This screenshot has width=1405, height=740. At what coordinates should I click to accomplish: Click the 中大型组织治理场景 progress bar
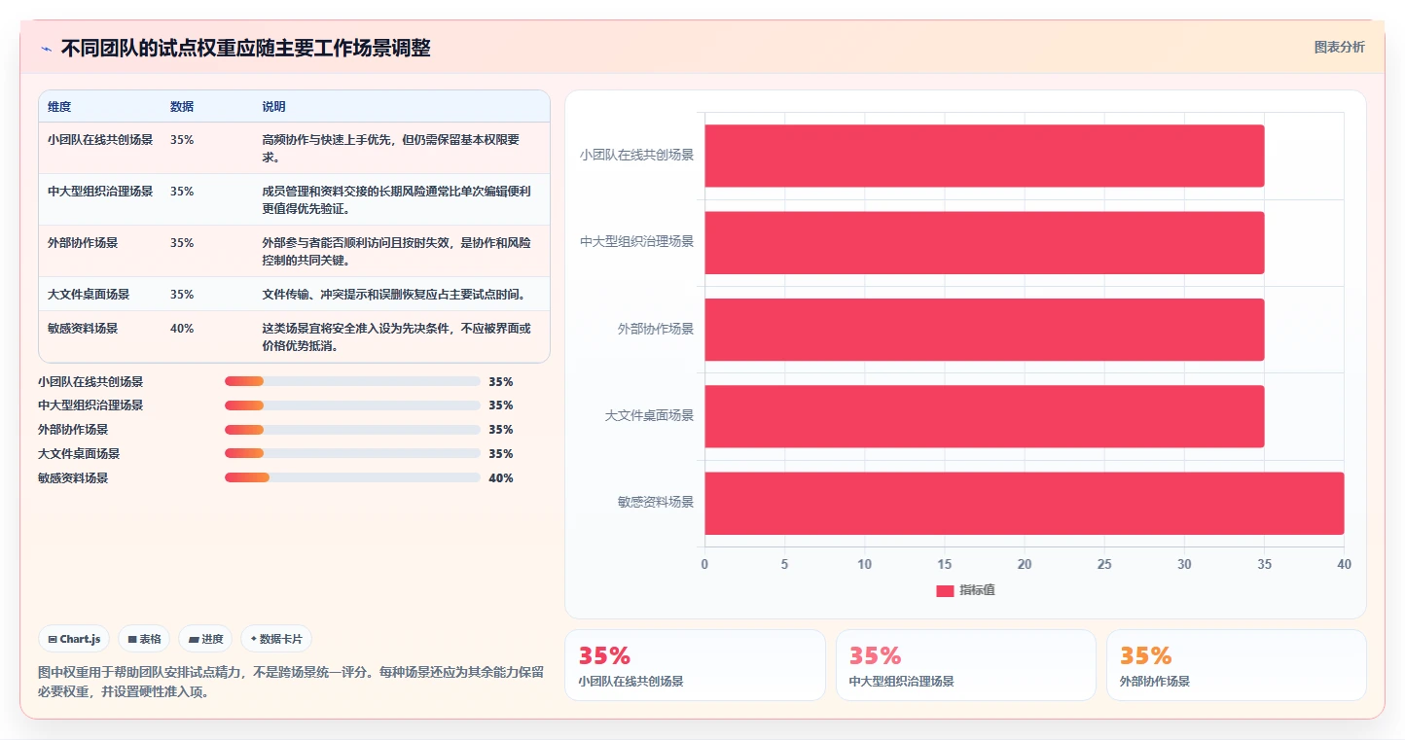[x=352, y=405]
